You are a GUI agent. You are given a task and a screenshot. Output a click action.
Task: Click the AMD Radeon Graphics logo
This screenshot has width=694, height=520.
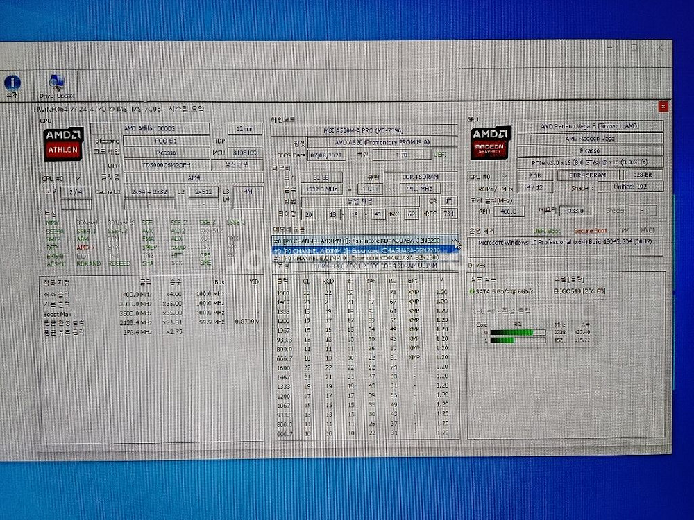(x=491, y=144)
